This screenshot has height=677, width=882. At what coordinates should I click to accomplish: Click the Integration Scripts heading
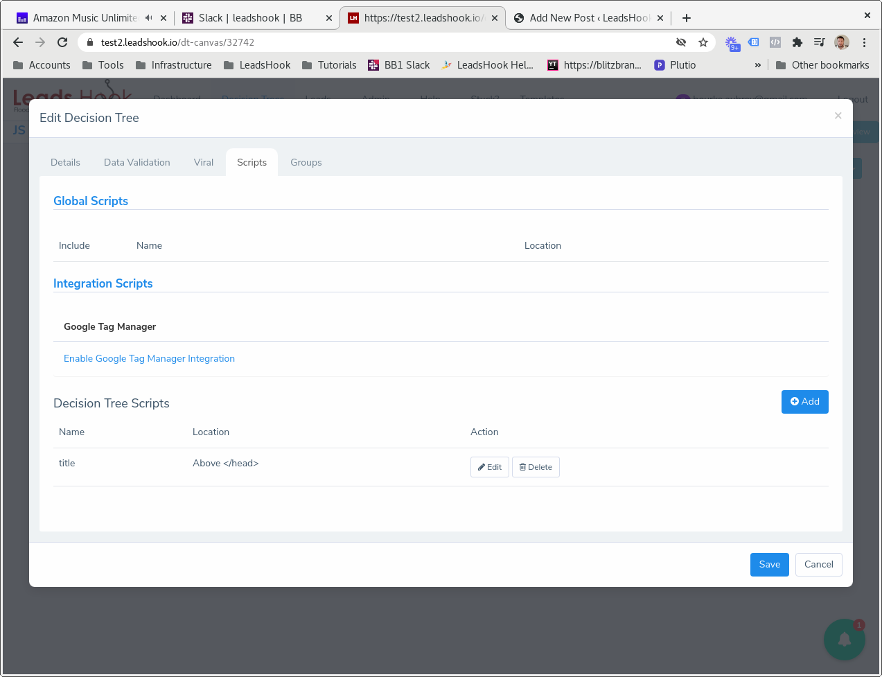tap(103, 283)
